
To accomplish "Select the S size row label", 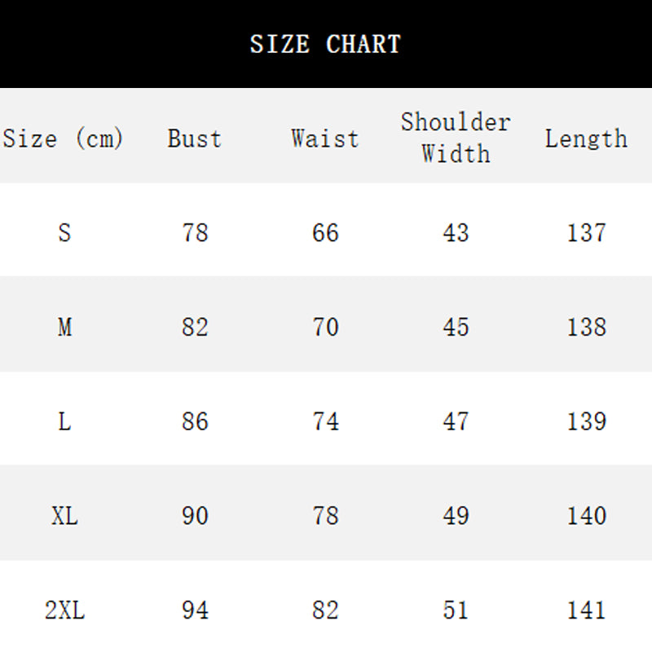I will click(64, 233).
